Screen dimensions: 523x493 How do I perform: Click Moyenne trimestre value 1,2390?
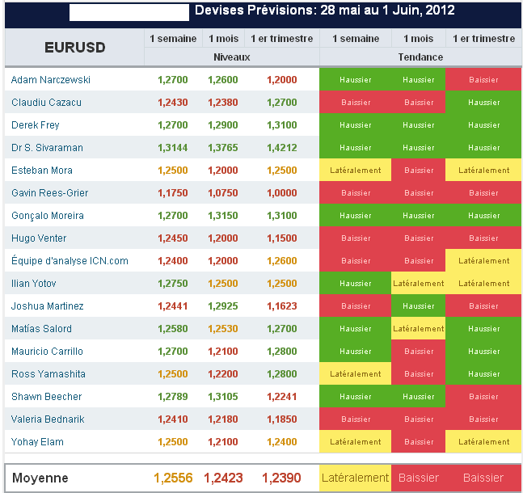[281, 478]
